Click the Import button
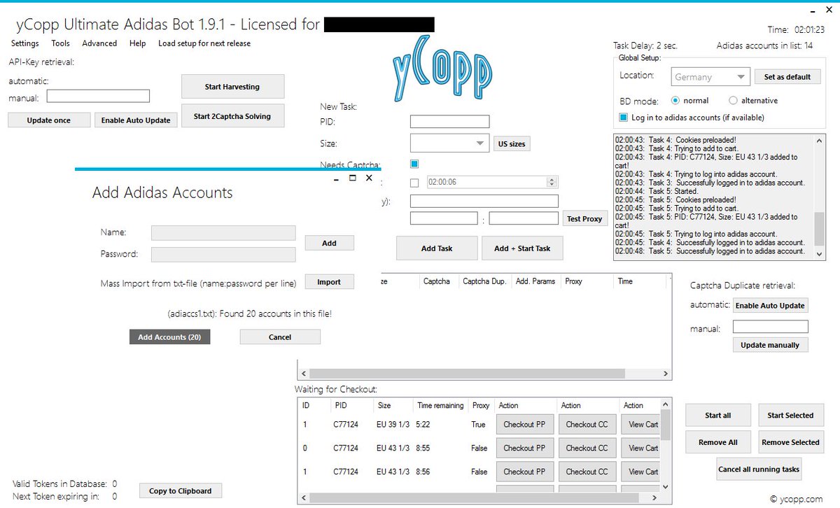Viewport: 840px width, 508px height. [x=329, y=282]
